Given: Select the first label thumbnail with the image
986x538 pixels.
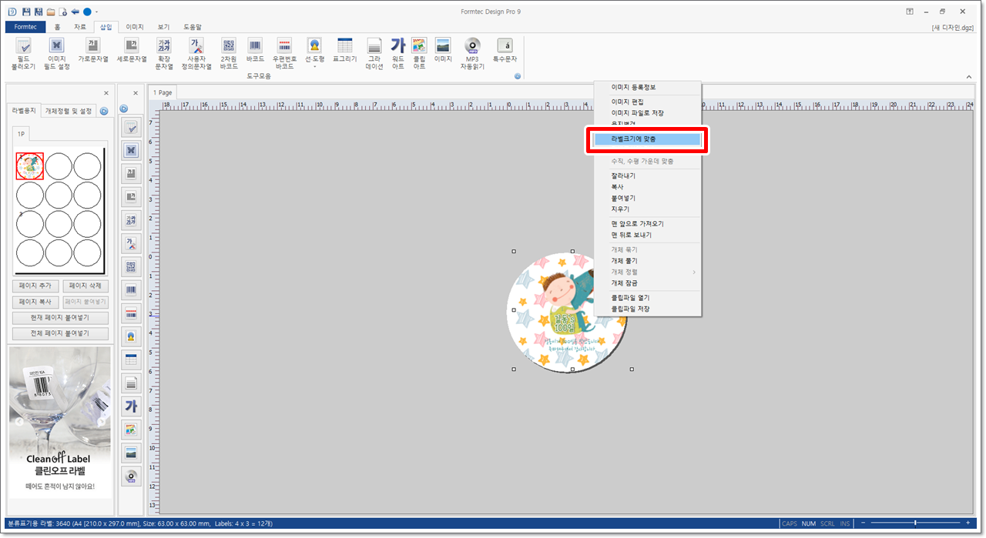Looking at the screenshot, I should click(x=30, y=165).
